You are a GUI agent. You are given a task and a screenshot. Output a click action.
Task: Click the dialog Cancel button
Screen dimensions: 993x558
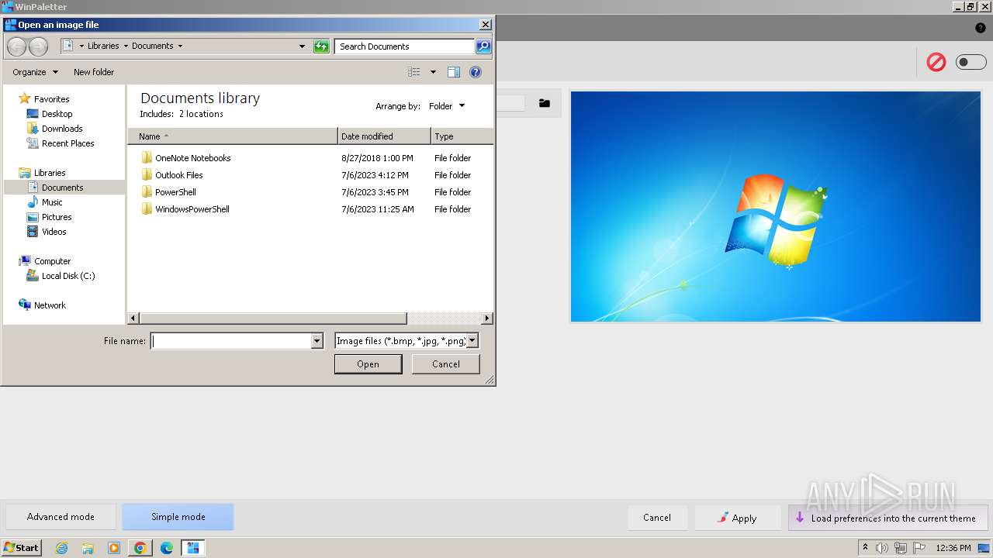point(445,364)
